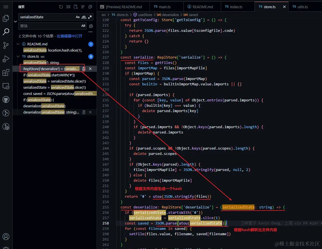Click 'getFiles()' call on line 228
This screenshot has width=322, height=249.
[166, 63]
